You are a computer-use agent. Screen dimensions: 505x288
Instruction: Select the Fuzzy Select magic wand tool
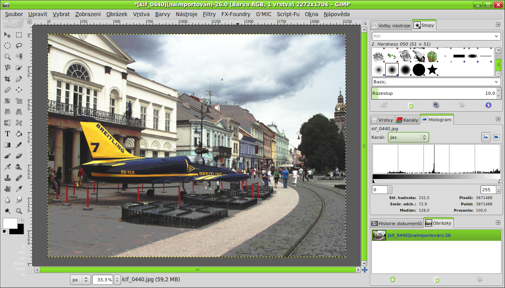pyautogui.click(x=7, y=57)
